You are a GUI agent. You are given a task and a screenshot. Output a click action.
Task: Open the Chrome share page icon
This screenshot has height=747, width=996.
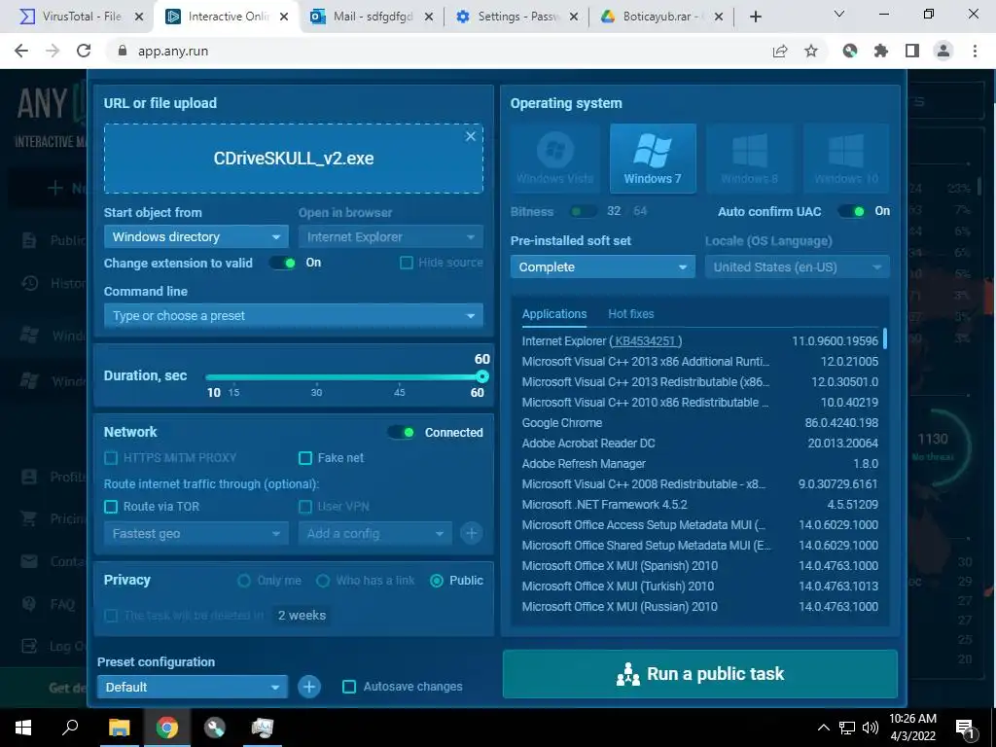[780, 51]
